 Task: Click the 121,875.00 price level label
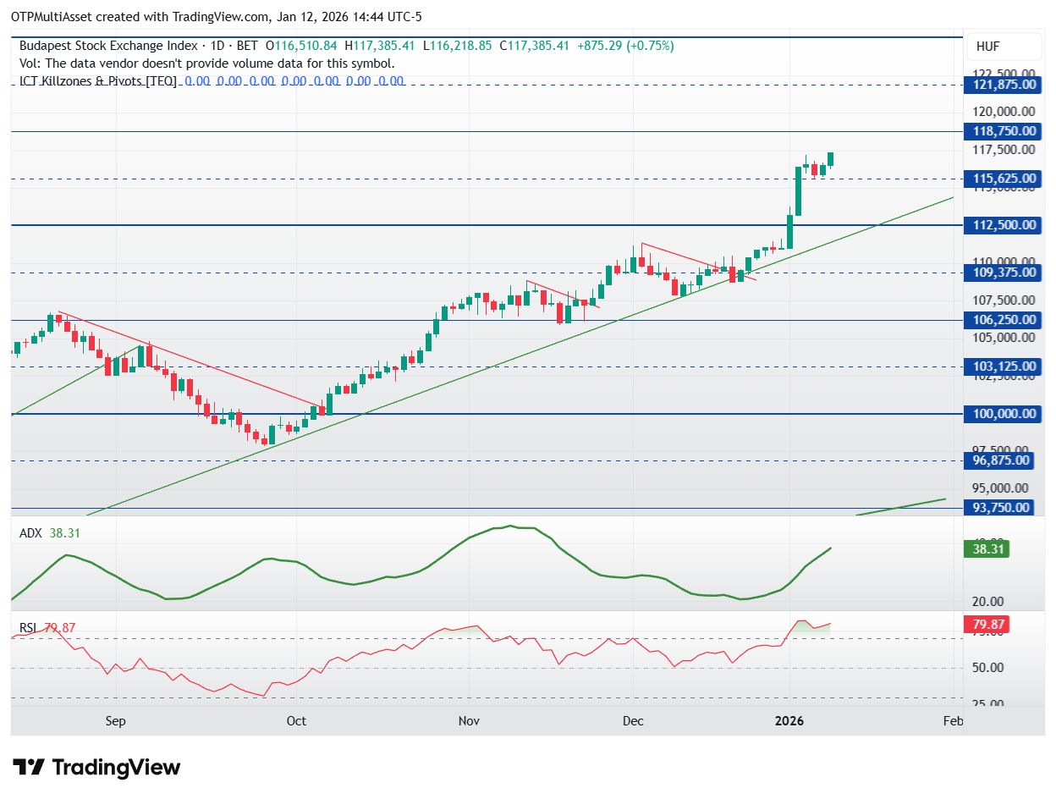tap(1003, 85)
